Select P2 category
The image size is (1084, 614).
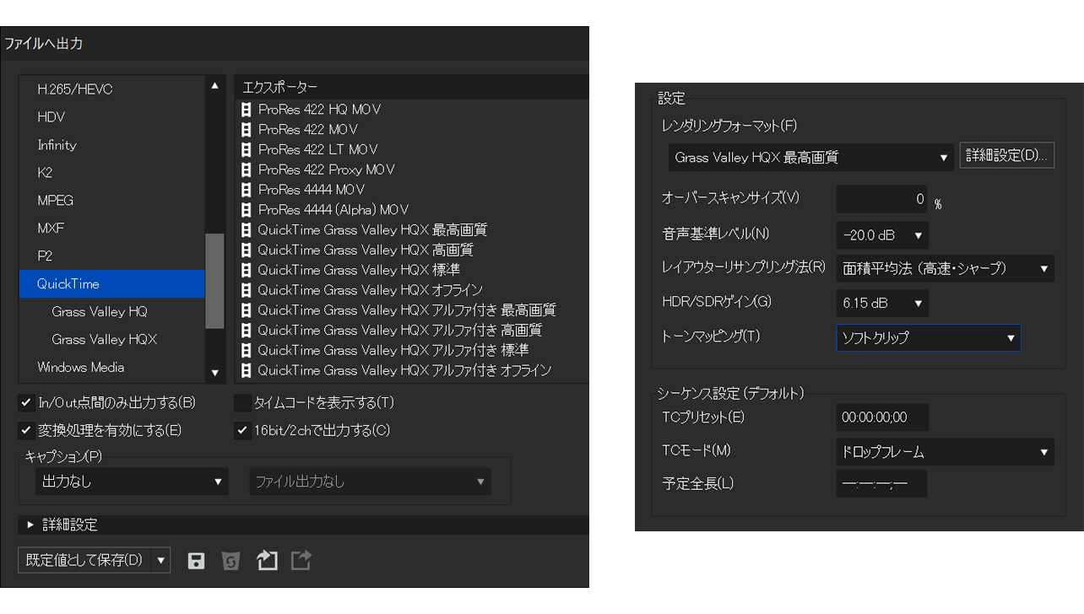pos(111,256)
